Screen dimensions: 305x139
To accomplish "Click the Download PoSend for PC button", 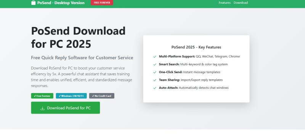I will pyautogui.click(x=65, y=108).
